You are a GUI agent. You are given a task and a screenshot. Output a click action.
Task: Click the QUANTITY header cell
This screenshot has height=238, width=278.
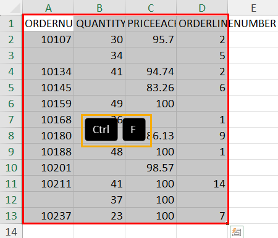[99, 23]
